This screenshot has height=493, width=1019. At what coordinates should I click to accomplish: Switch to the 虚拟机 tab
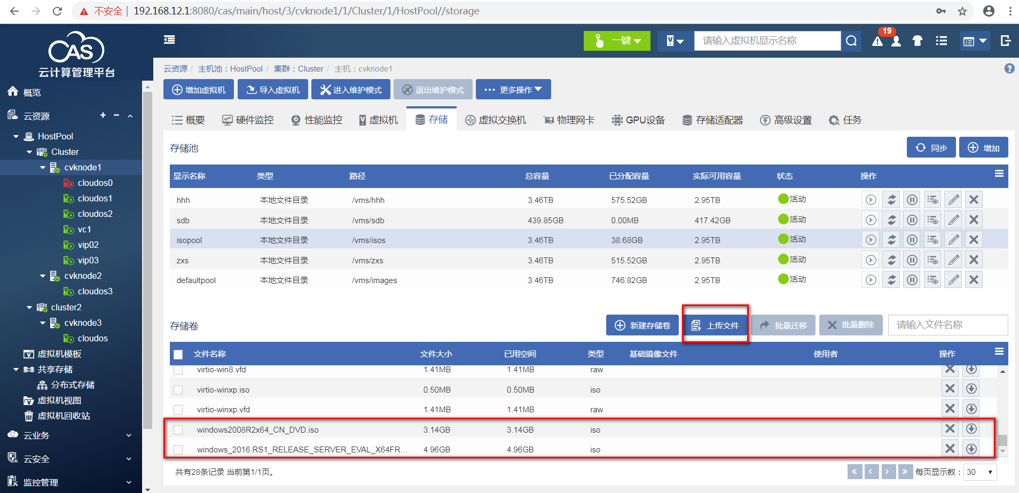pyautogui.click(x=378, y=120)
